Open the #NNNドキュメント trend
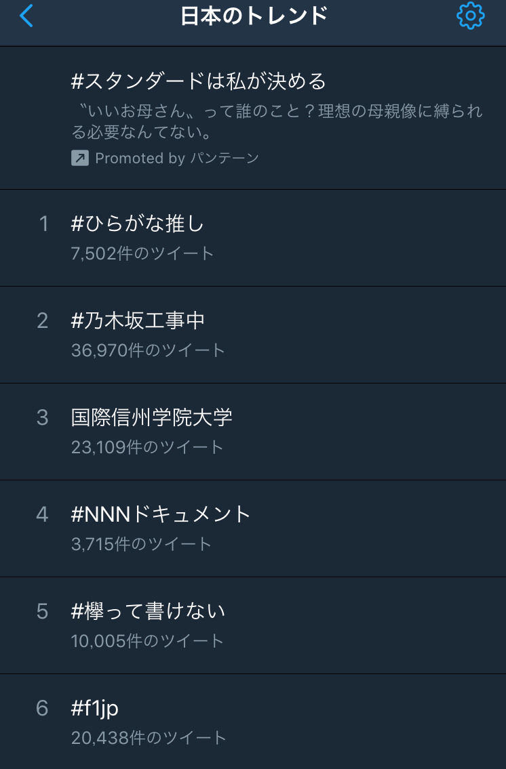 [161, 514]
